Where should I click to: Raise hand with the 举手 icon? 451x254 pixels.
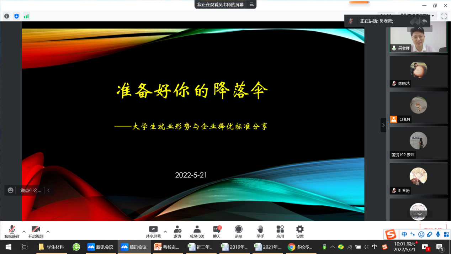click(260, 231)
